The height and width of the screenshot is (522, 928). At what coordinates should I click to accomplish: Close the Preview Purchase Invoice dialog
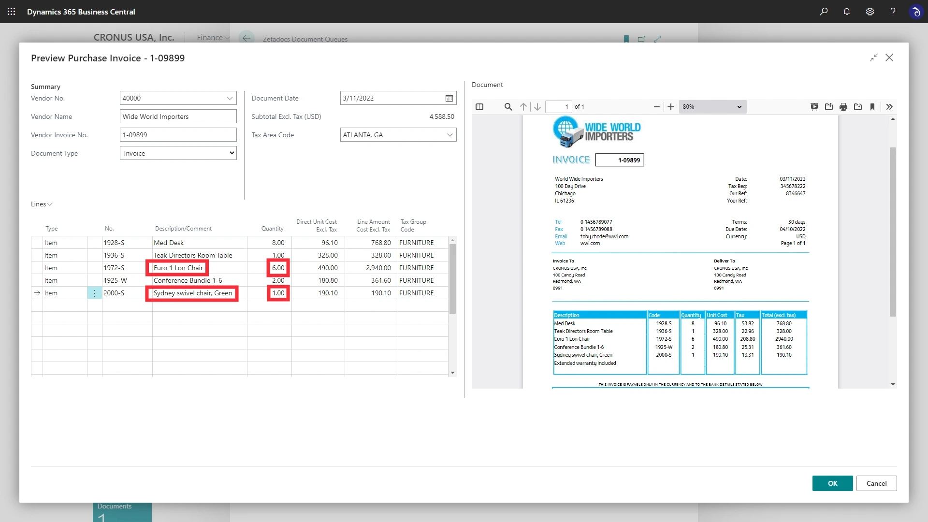(889, 58)
